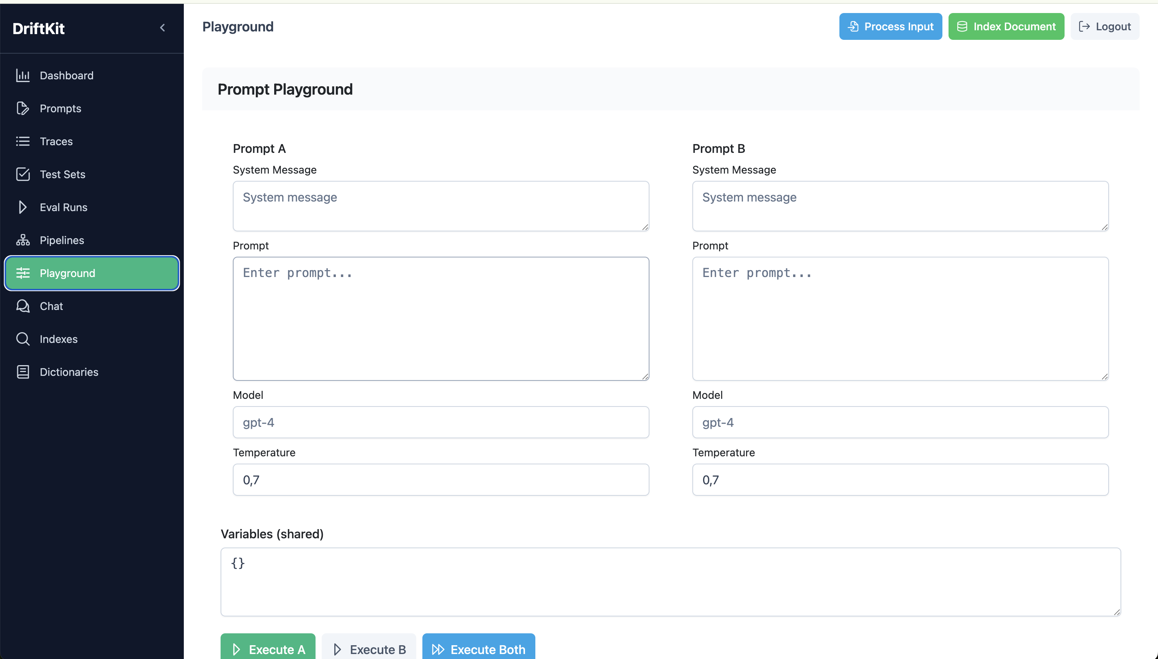Click the Index Document button

(x=1006, y=27)
